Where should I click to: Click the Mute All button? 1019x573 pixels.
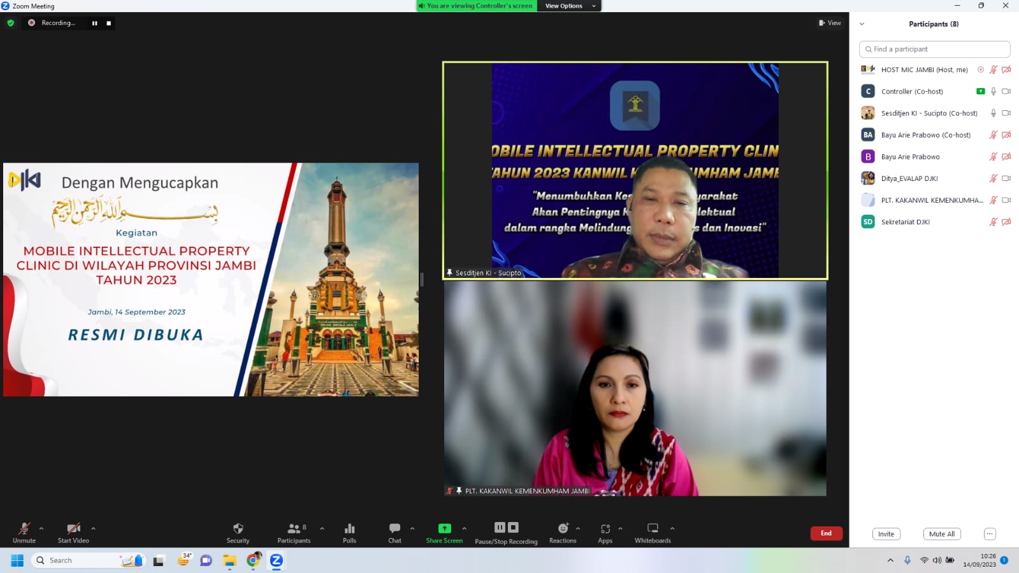[942, 534]
